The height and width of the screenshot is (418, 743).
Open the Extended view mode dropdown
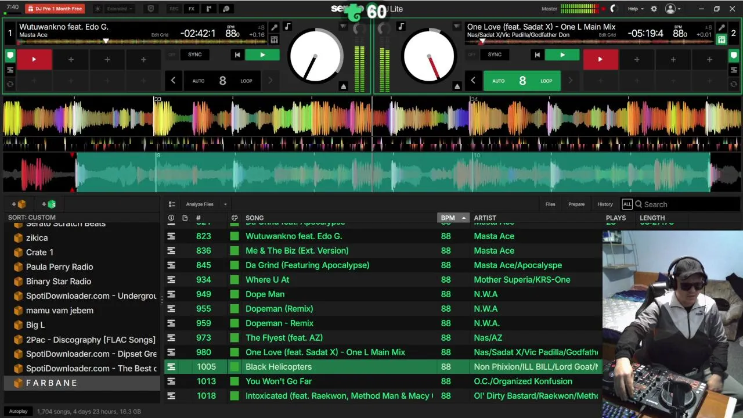pyautogui.click(x=120, y=9)
